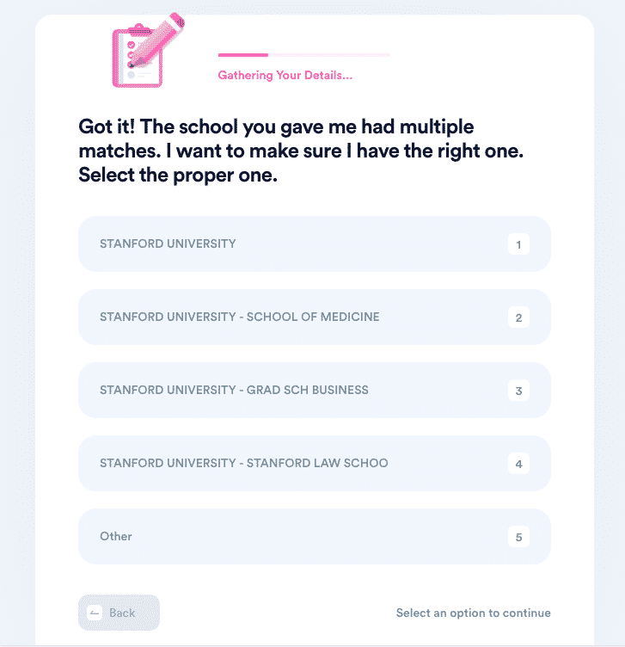Click 'Gathering Your Details...' status text
Screen dimensions: 625x647
(285, 75)
